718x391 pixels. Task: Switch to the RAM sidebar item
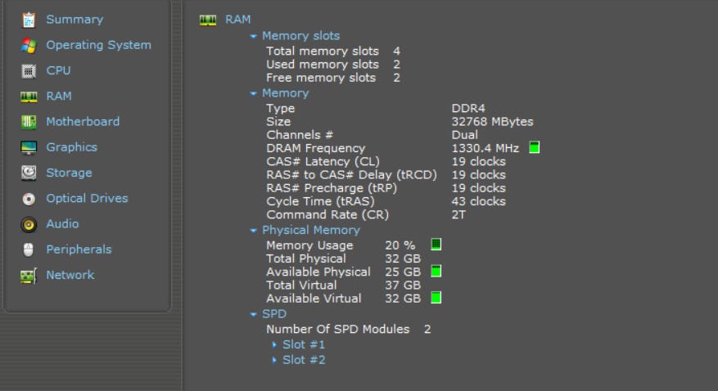point(58,97)
